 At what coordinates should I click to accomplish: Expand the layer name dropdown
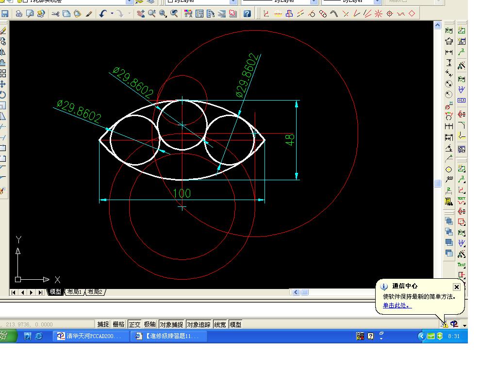pos(129,1)
